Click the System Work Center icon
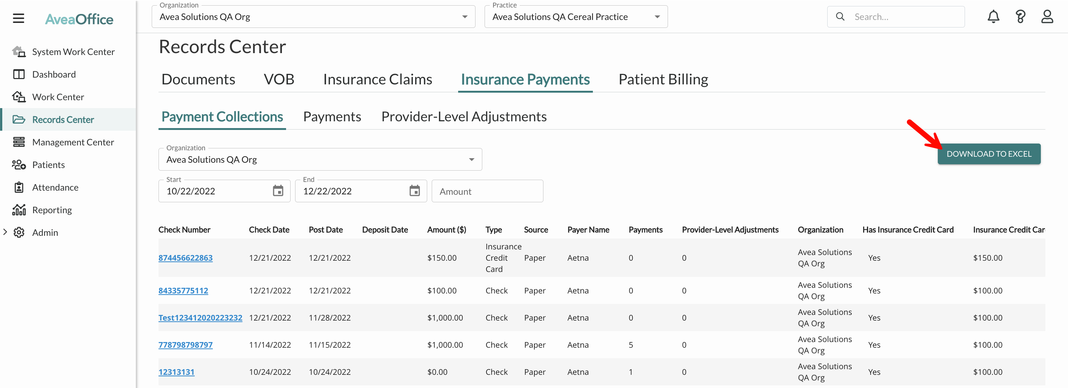 pyautogui.click(x=18, y=52)
